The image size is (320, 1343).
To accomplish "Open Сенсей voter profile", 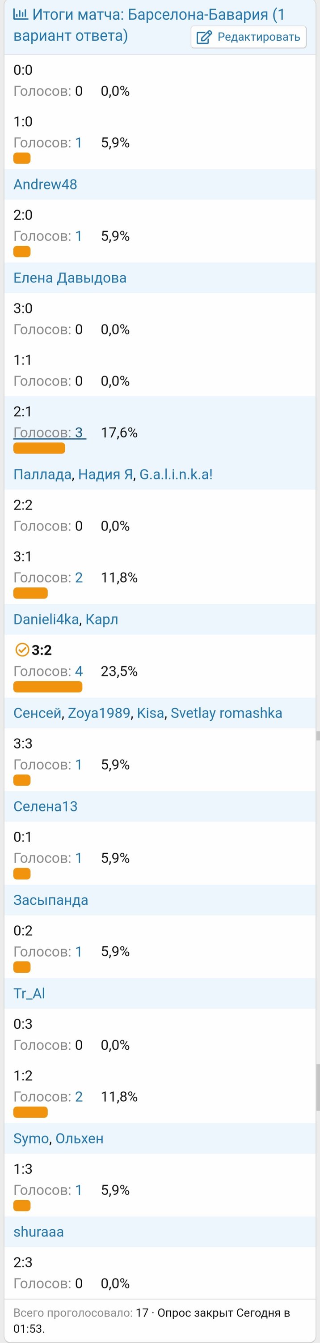I will coord(38,713).
